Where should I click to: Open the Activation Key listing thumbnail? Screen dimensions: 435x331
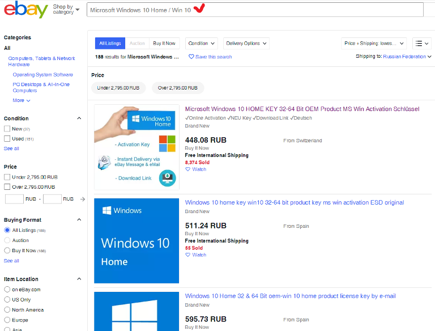[x=137, y=147]
